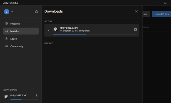Click the Installs lock icon
Screen dimensions: 171x103
7,31
